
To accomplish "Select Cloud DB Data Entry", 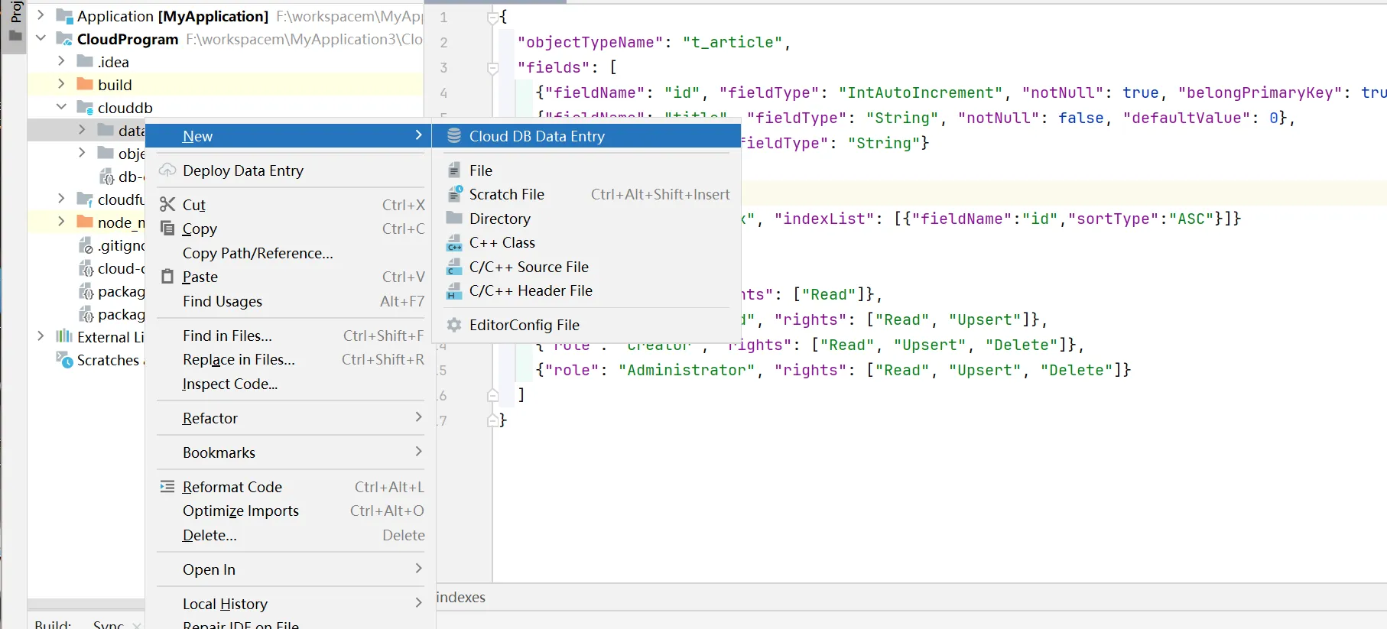I will 586,136.
